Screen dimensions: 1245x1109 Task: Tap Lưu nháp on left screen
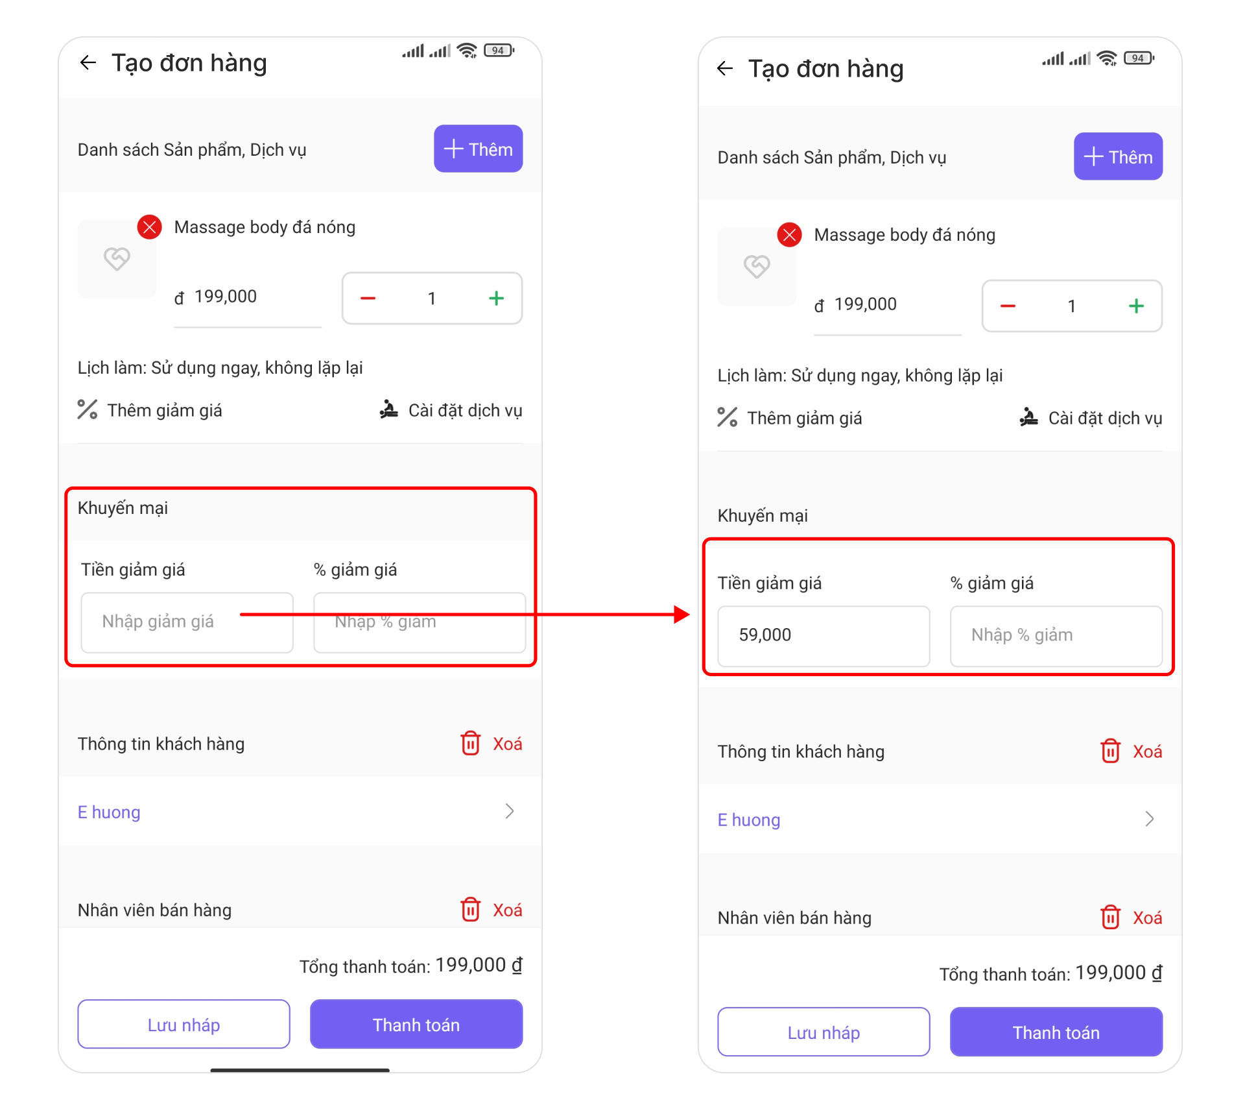tap(184, 1024)
